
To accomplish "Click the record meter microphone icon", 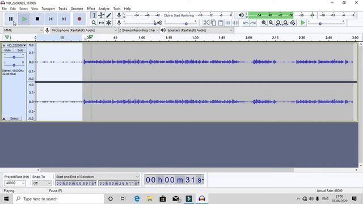I will tap(119, 15).
